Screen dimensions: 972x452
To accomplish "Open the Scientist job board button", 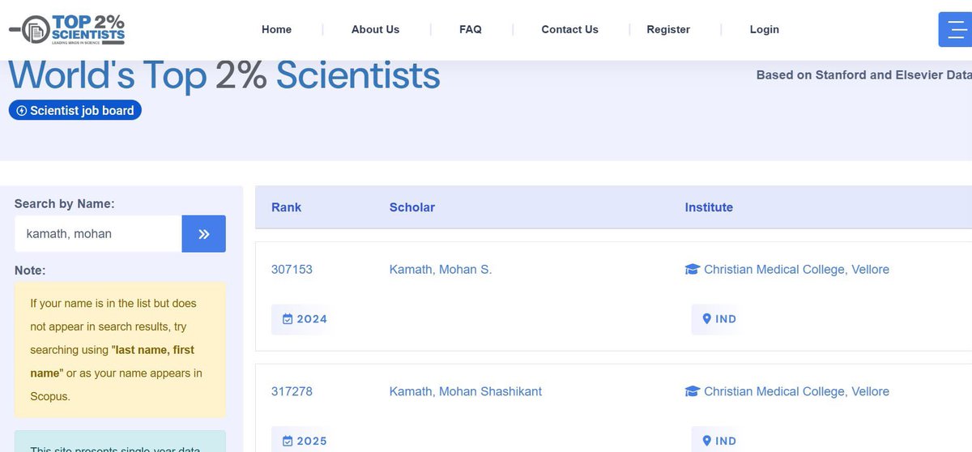I will coord(75,110).
